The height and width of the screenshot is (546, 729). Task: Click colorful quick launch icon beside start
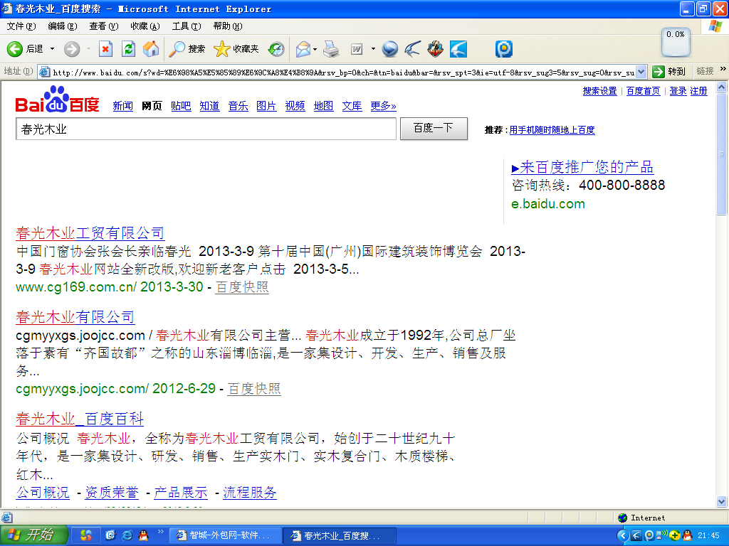[85, 535]
